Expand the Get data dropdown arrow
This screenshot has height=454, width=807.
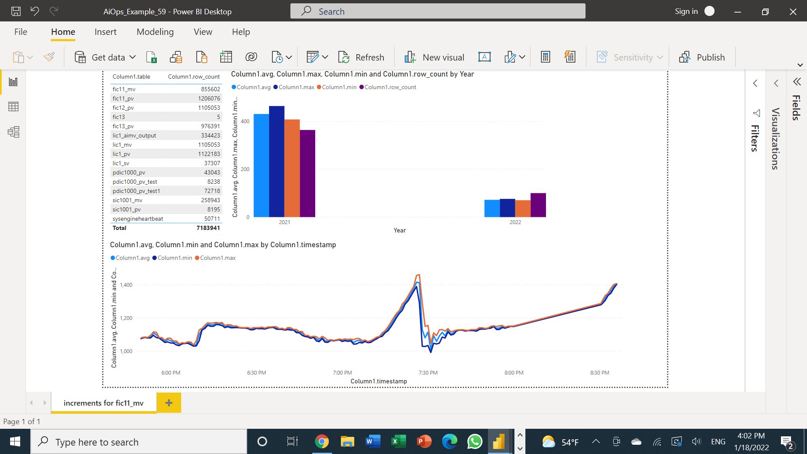[x=132, y=57]
